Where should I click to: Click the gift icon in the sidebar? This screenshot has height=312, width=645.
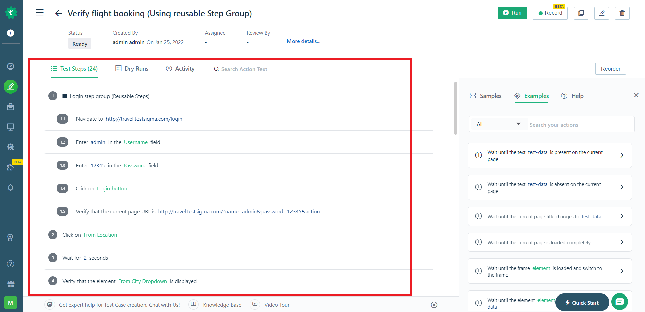click(10, 284)
